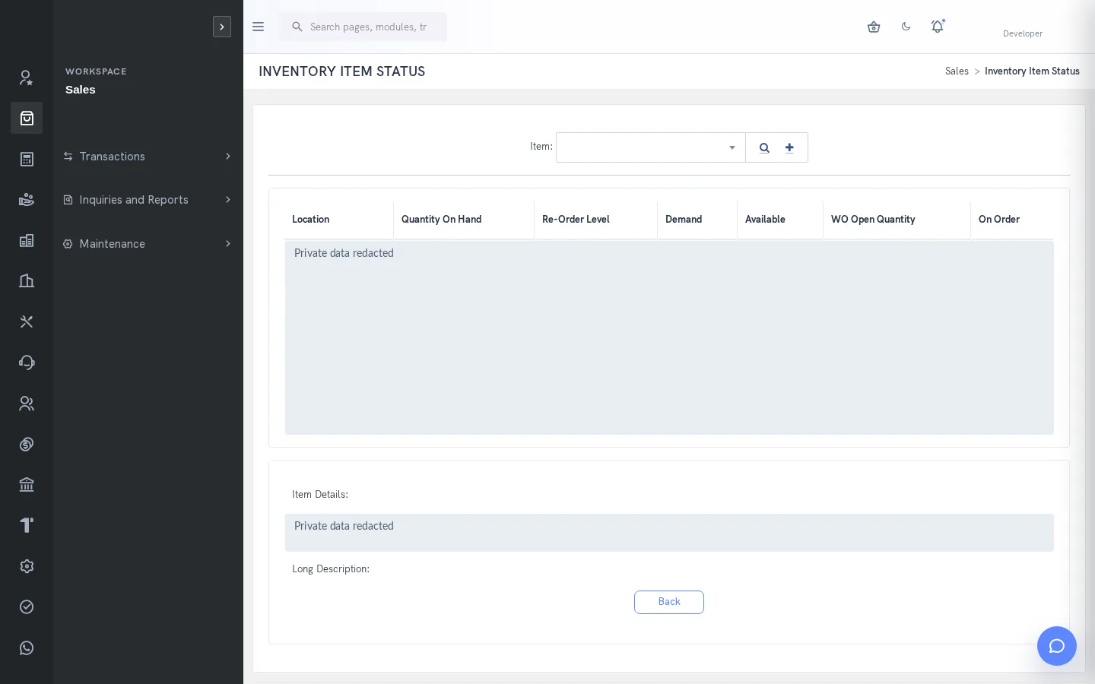The image size is (1095, 684).
Task: Open the shopping bag Sales module
Action: [x=27, y=118]
